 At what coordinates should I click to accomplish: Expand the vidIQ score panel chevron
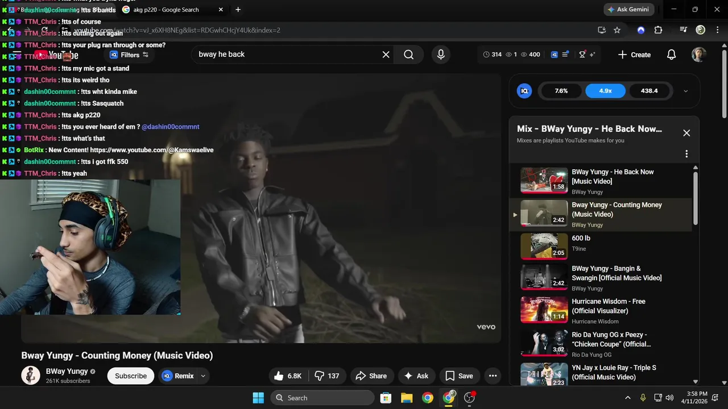pyautogui.click(x=685, y=91)
